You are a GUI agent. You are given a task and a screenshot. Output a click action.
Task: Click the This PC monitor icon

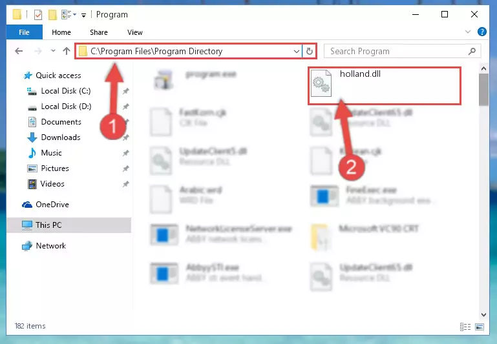point(27,225)
